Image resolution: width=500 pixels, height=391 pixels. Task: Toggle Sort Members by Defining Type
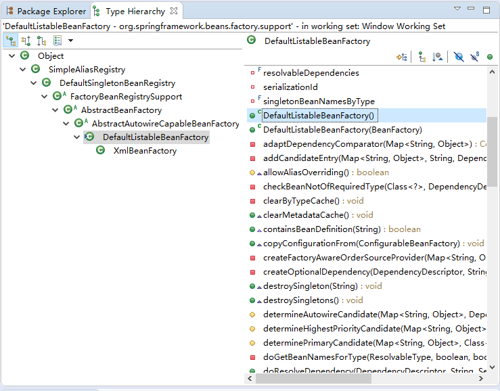[438, 57]
